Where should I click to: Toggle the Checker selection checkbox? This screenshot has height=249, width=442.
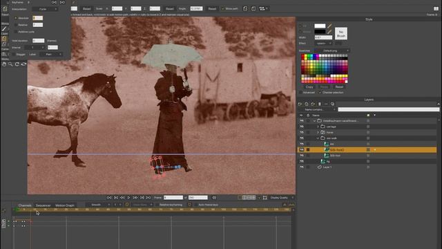pos(320,93)
